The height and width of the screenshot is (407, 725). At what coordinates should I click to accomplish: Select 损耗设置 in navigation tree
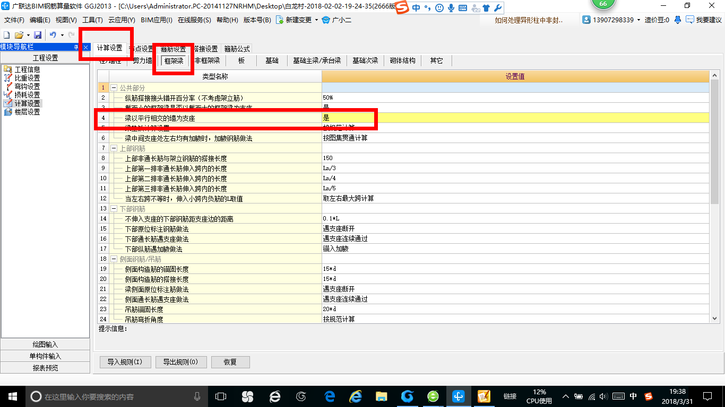(x=27, y=95)
